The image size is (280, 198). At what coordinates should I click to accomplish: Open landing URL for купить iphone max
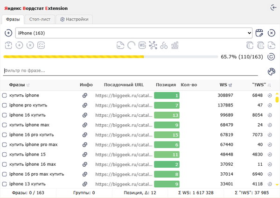[124, 125]
